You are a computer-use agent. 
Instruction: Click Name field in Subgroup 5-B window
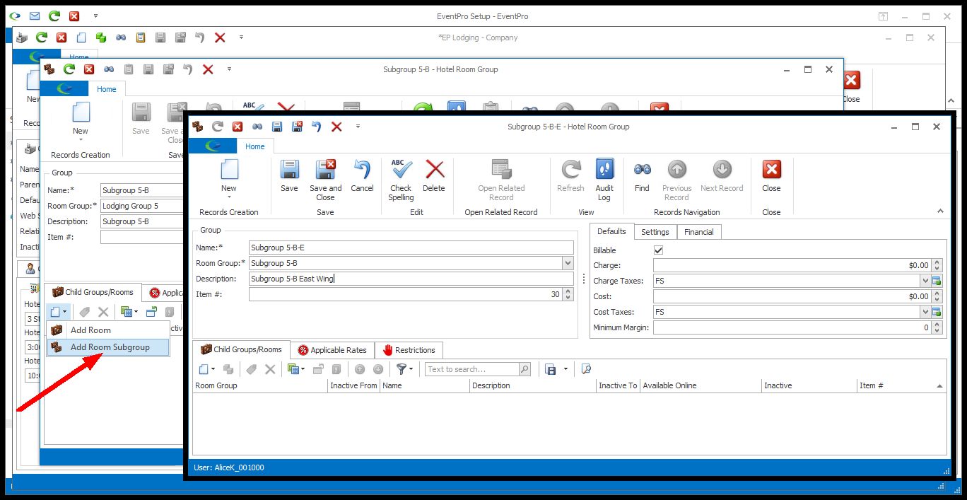(141, 190)
